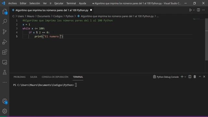Screen dimensions: 208x117
Task: Close the bottom panel
Action: click(x=204, y=77)
